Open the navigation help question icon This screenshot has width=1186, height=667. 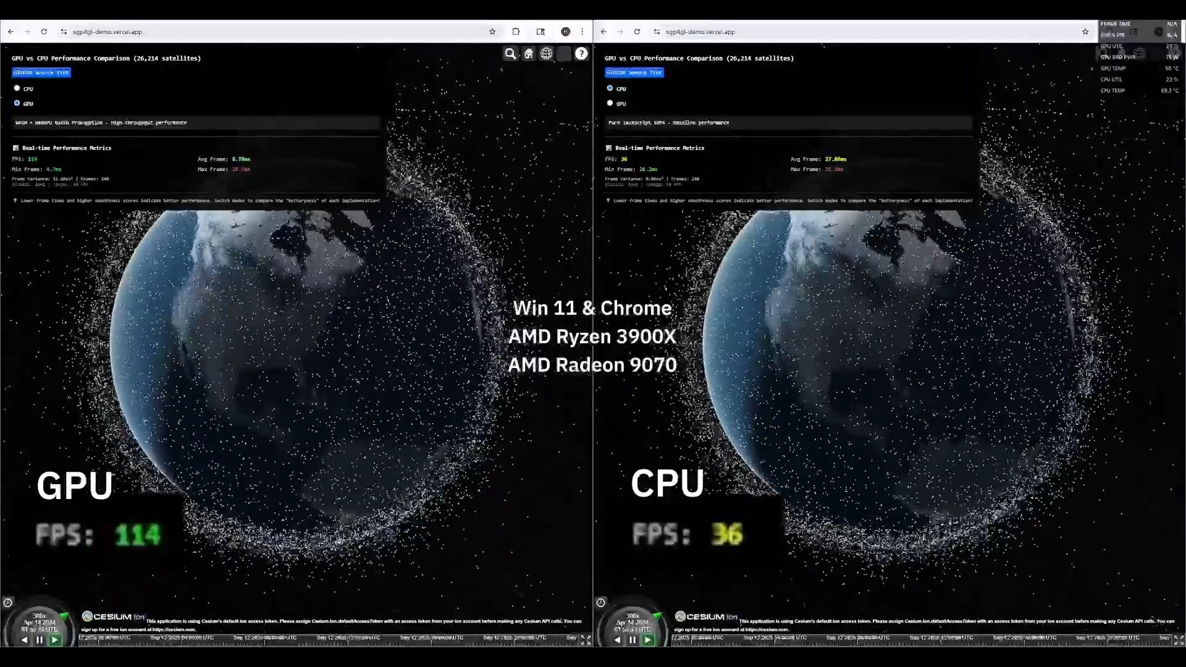click(581, 54)
